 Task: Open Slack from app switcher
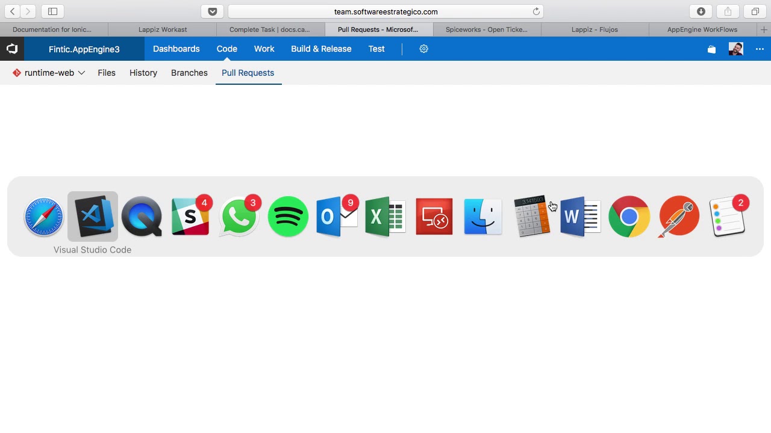[x=190, y=216]
